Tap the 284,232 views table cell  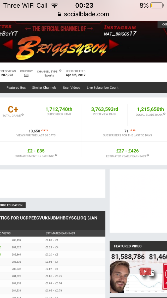16,283
